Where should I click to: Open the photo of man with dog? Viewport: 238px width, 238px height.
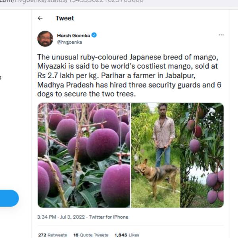[x=156, y=155]
